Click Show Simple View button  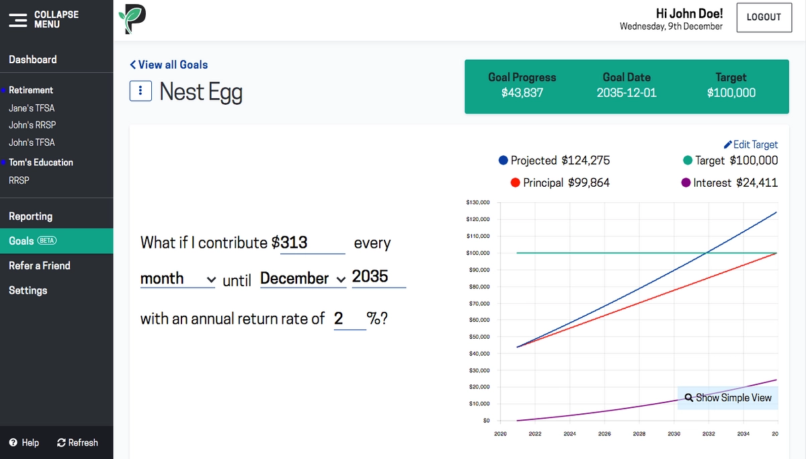[728, 398]
